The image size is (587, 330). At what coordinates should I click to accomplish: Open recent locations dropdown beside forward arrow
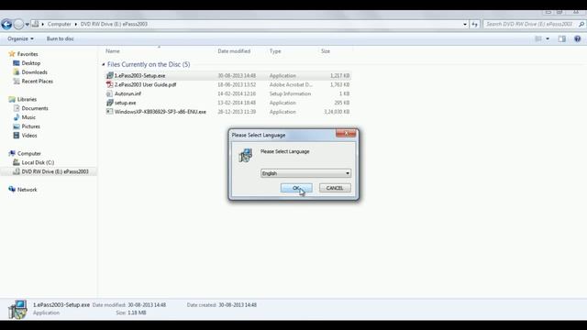(27, 25)
